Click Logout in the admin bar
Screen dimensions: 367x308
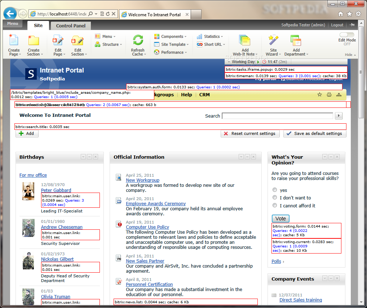[x=337, y=25]
